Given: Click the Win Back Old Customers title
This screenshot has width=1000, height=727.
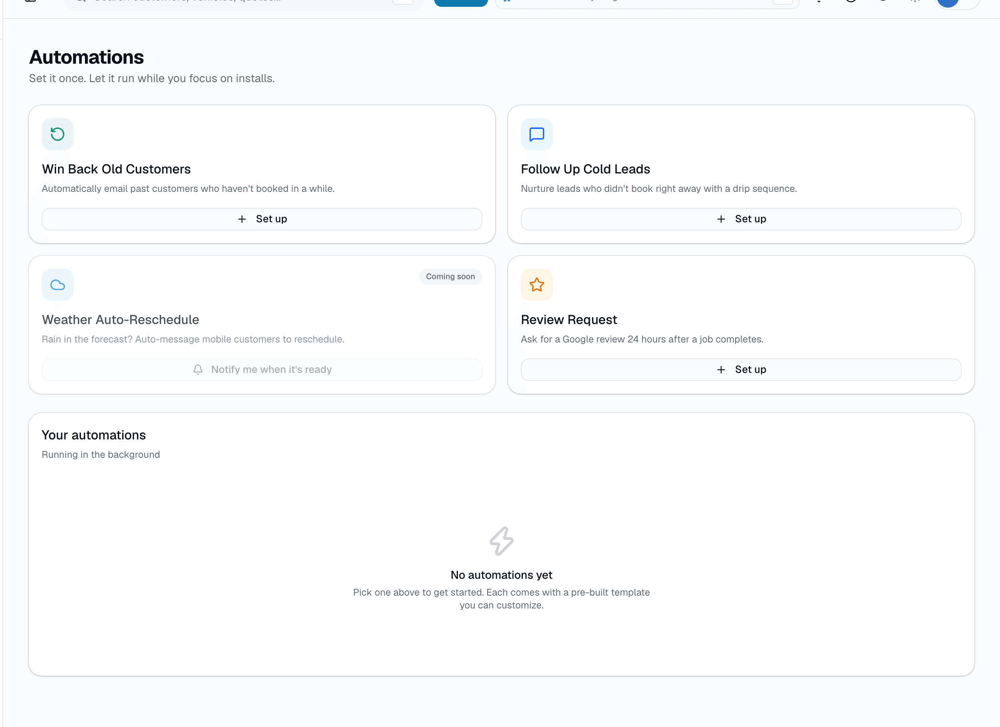Looking at the screenshot, I should (117, 169).
